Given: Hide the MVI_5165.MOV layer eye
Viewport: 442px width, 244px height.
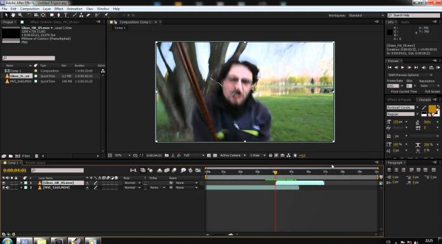Looking at the screenshot, I should pos(4,188).
